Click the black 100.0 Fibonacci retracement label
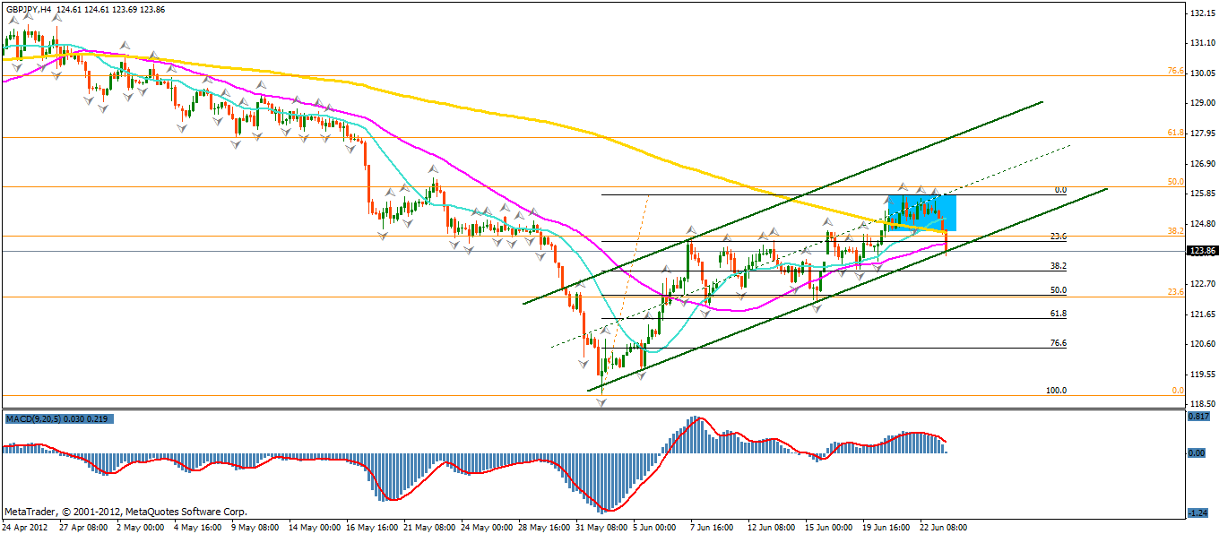 [x=1057, y=391]
